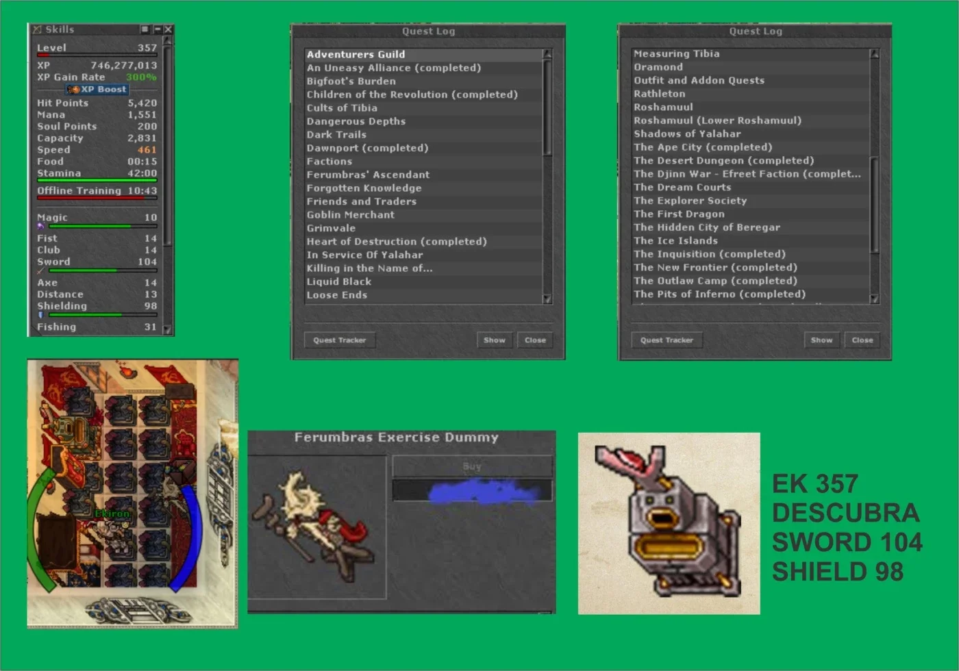
Task: Click the Shielding skill shield icon
Action: coord(40,315)
